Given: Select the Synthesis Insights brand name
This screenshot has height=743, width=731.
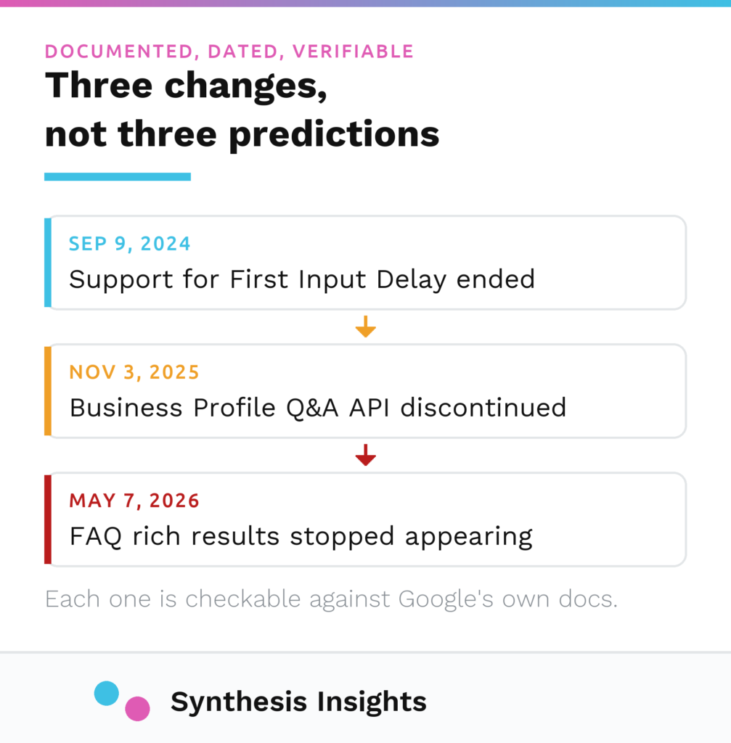Looking at the screenshot, I should pyautogui.click(x=298, y=702).
